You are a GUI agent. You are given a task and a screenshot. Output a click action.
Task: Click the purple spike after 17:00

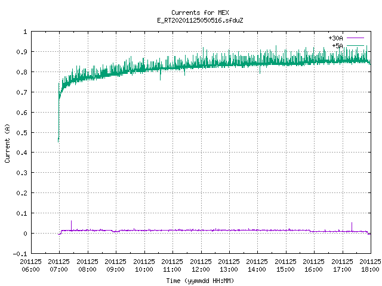point(352,226)
